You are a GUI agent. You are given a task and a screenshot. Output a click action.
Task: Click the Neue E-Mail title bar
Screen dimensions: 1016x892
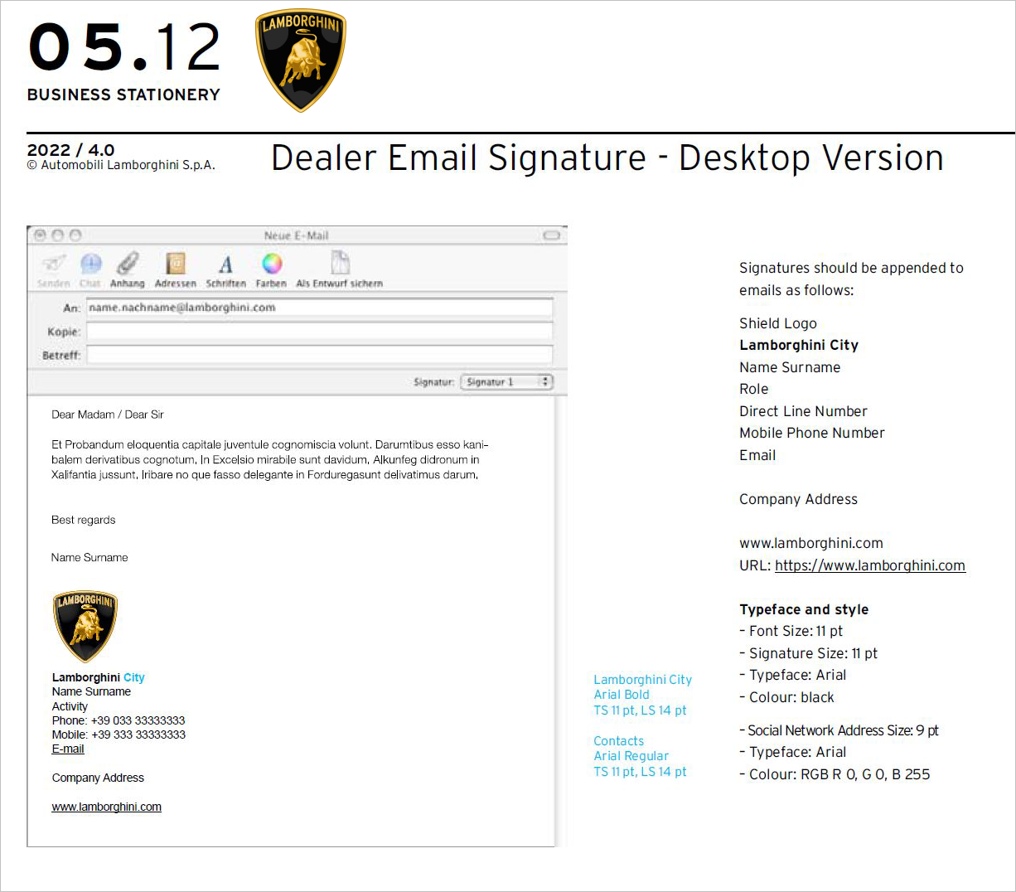pos(296,235)
